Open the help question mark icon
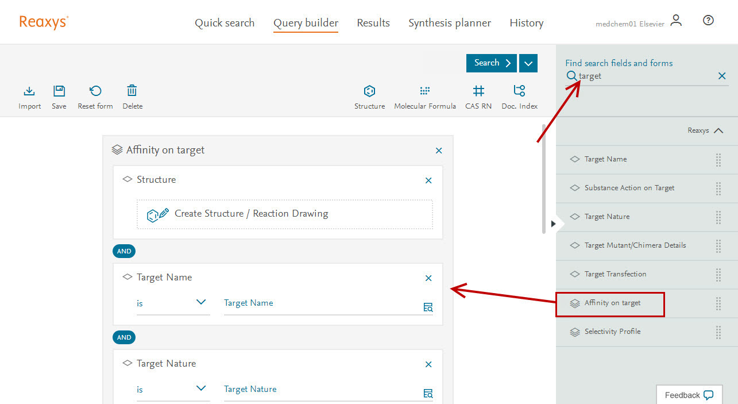Screen dimensions: 738x404 pyautogui.click(x=708, y=21)
